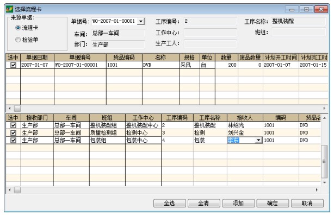Select the 采风 specification cell

190,65
